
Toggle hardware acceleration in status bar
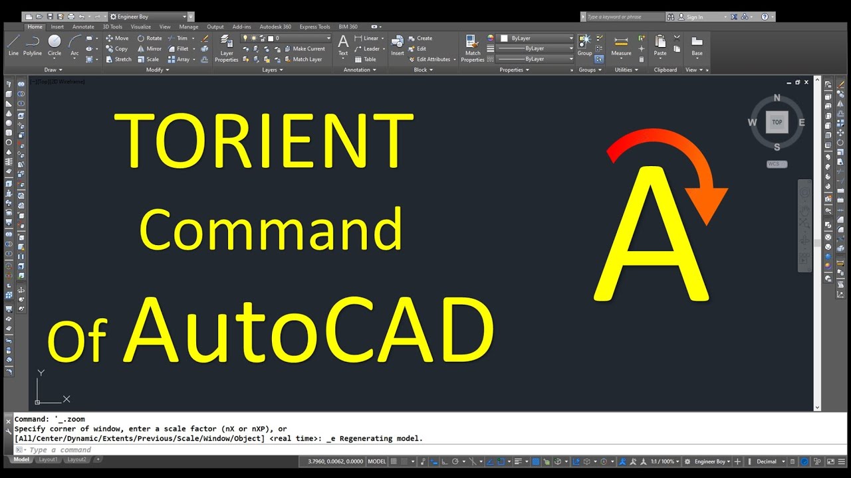pos(804,461)
